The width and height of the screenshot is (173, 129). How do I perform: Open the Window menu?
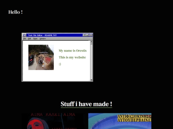(43, 39)
